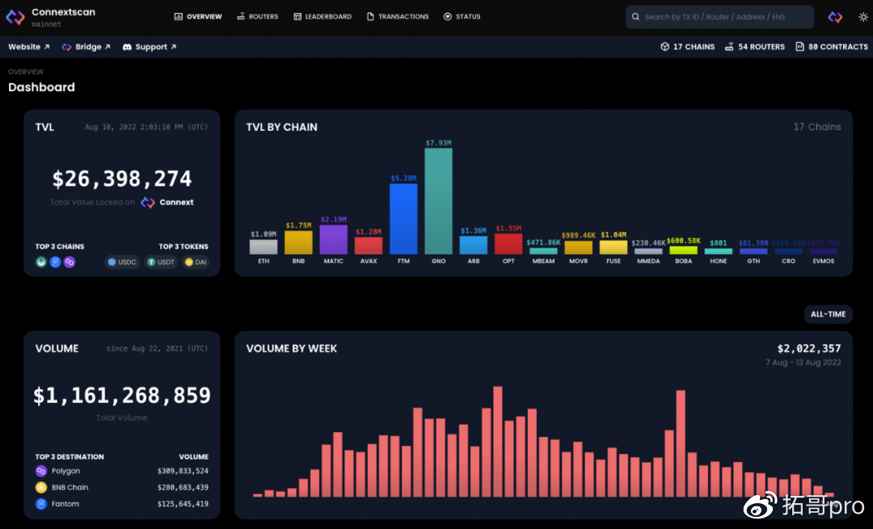Open the Status page
The width and height of the screenshot is (873, 529).
pyautogui.click(x=462, y=17)
